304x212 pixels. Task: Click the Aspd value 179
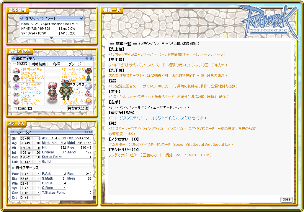pyautogui.click(x=89, y=152)
